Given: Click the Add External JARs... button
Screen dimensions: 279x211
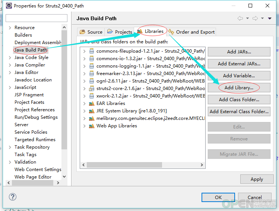Looking at the screenshot, I should [x=239, y=64].
